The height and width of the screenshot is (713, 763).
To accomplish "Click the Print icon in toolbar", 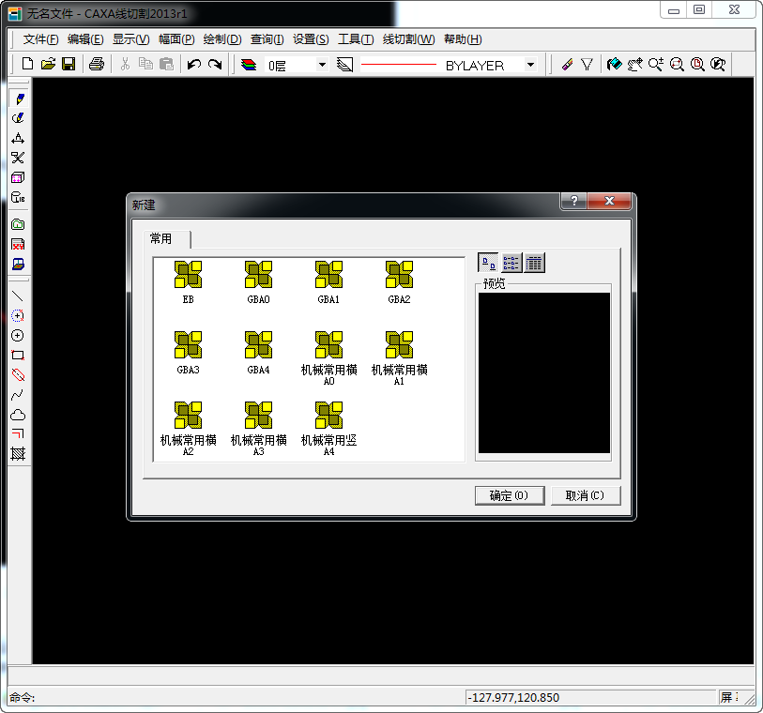I will pos(97,64).
